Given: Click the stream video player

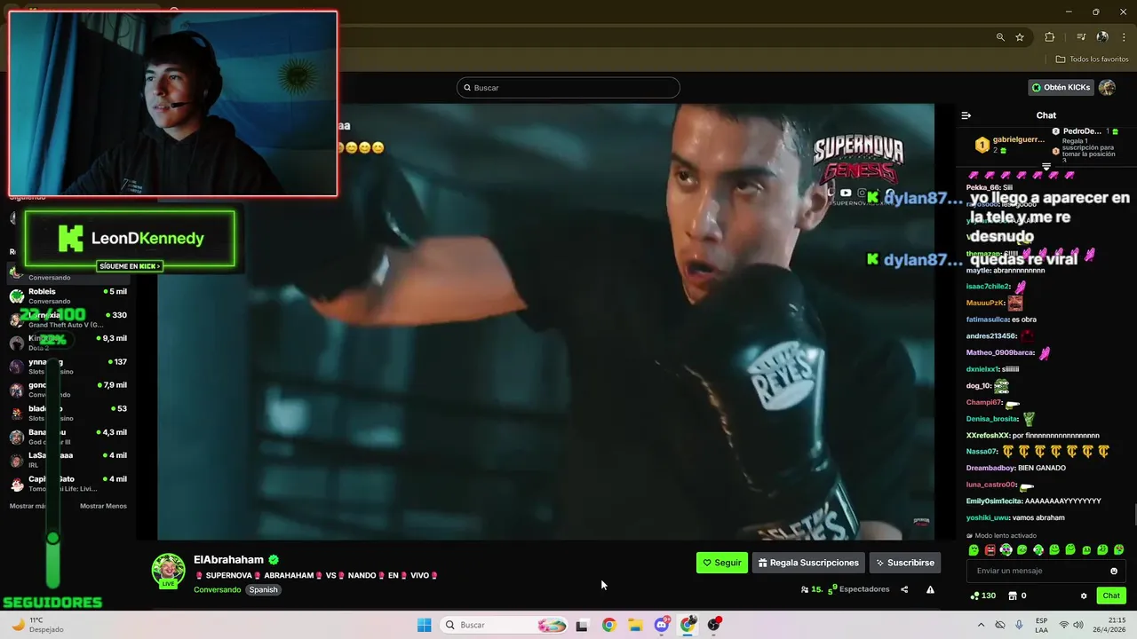Looking at the screenshot, I should click(545, 321).
